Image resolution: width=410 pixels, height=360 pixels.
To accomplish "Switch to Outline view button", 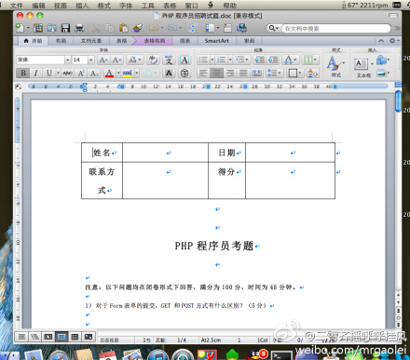I will [x=34, y=337].
